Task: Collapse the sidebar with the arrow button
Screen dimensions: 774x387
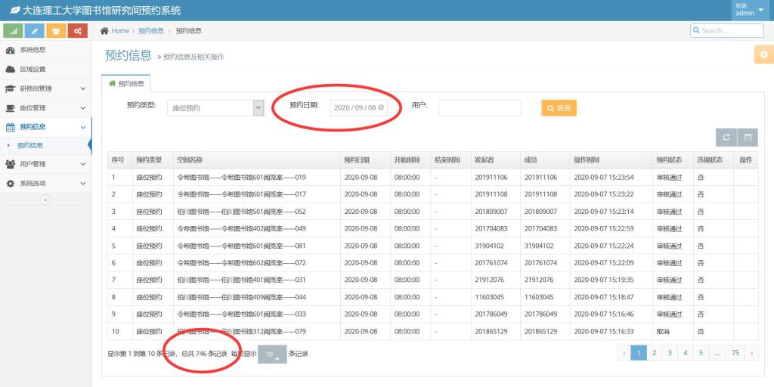Action: click(x=45, y=200)
